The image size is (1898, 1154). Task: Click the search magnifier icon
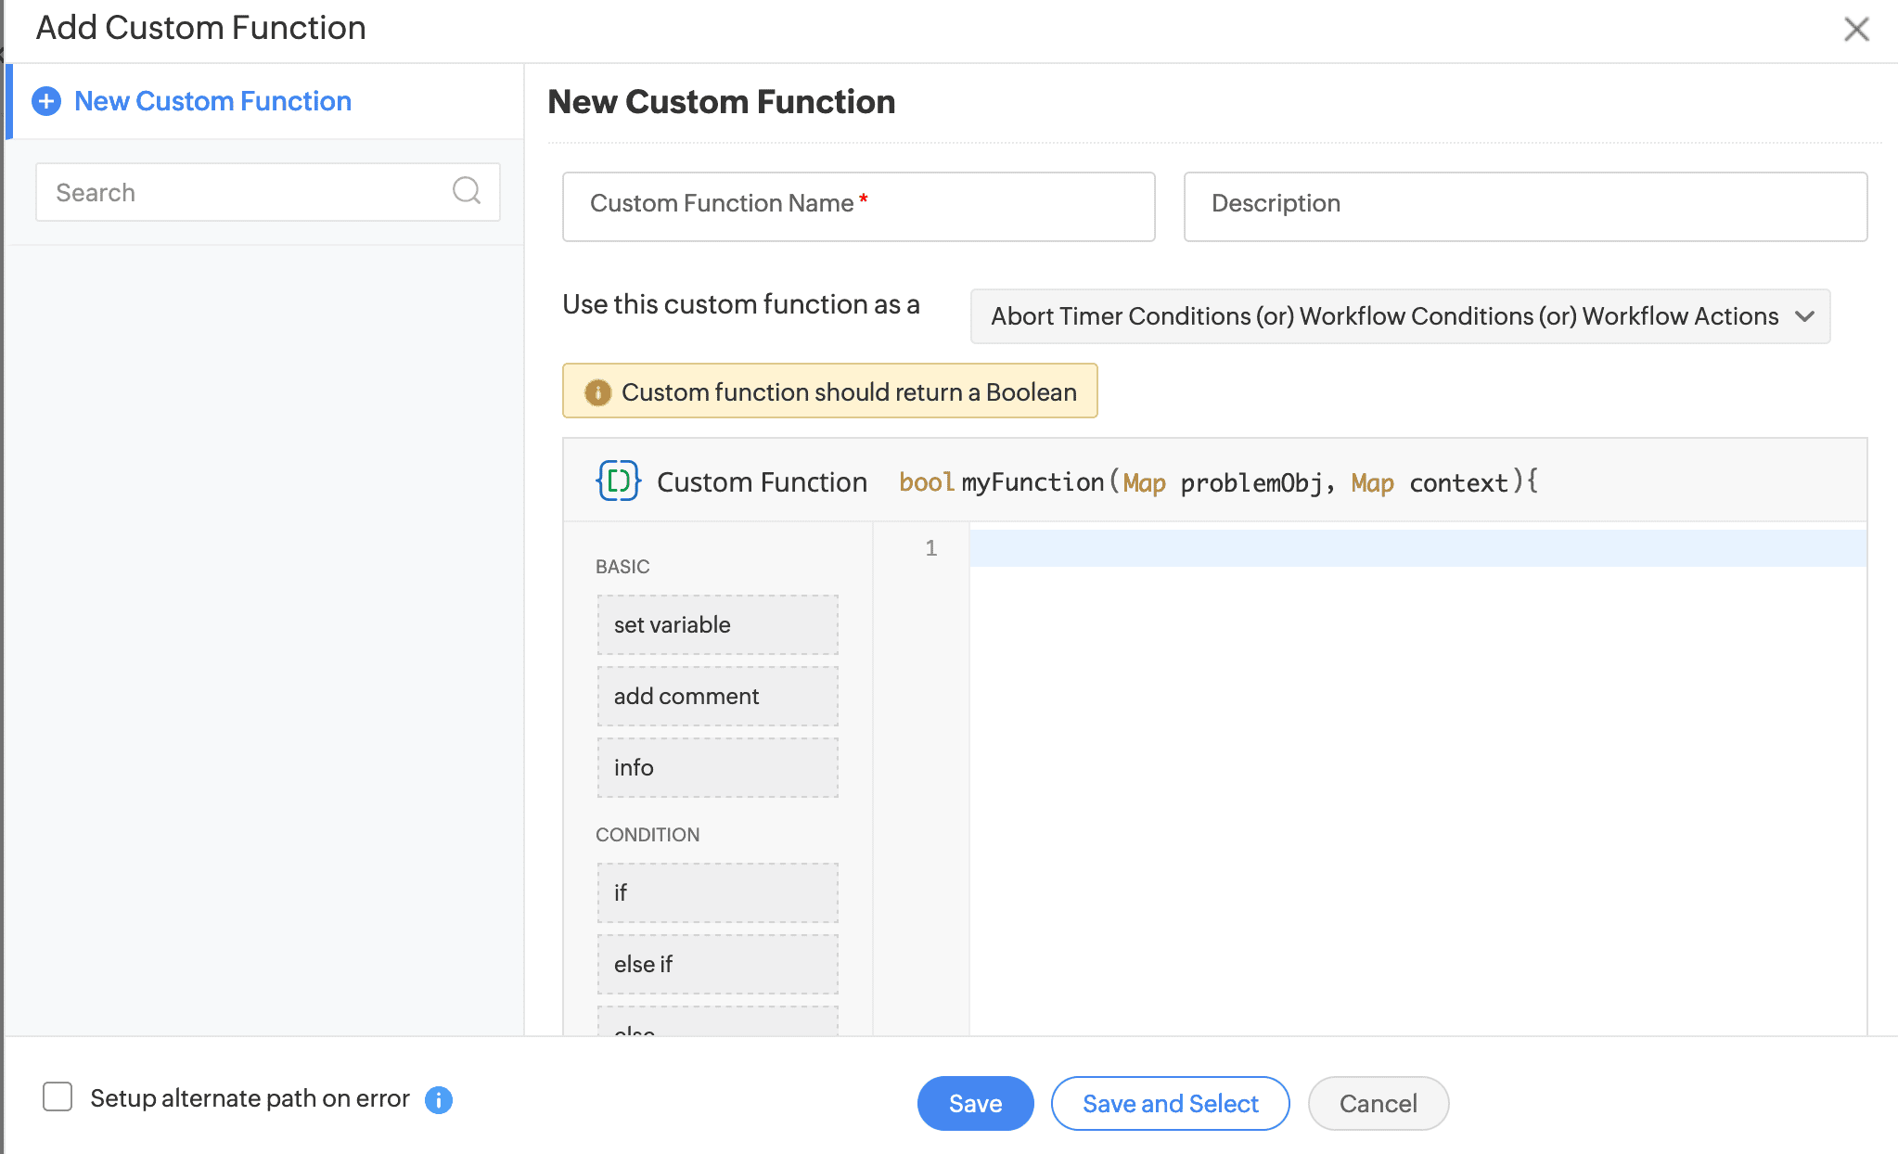click(466, 191)
